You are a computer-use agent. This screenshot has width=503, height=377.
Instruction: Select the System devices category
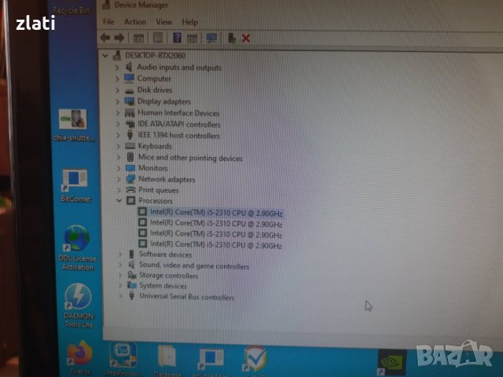(x=163, y=286)
